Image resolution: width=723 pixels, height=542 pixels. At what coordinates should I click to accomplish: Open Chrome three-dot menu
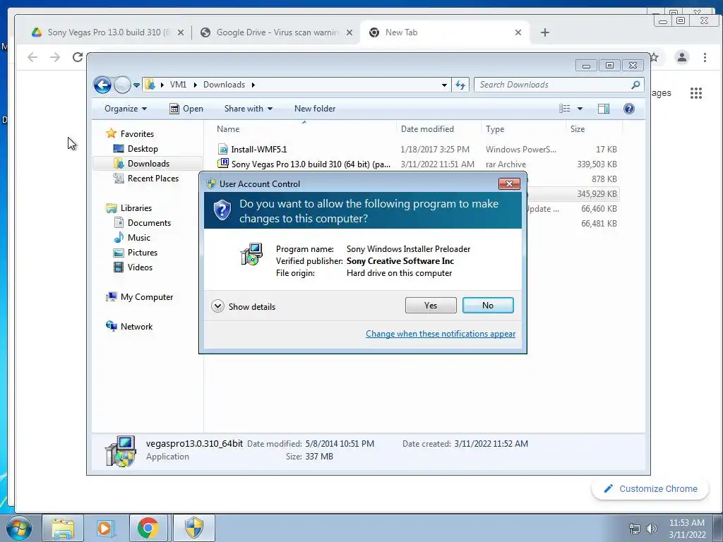[705, 57]
